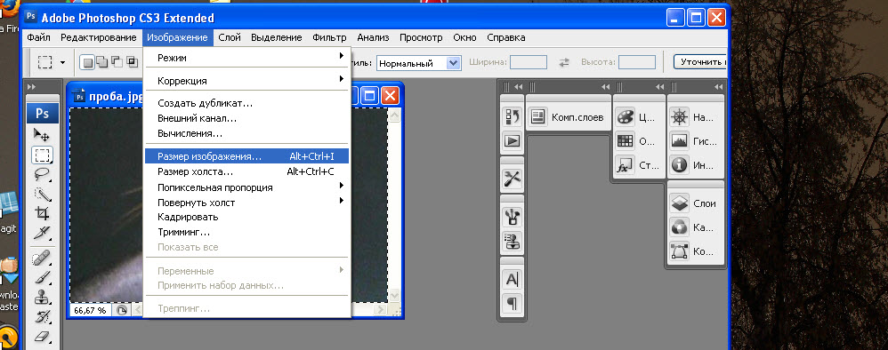Select the Eraser tool
The width and height of the screenshot is (888, 350).
pos(42,337)
